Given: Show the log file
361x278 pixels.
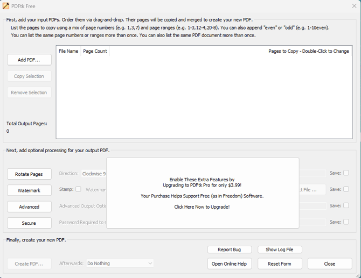Looking at the screenshot, I should pyautogui.click(x=279, y=250).
